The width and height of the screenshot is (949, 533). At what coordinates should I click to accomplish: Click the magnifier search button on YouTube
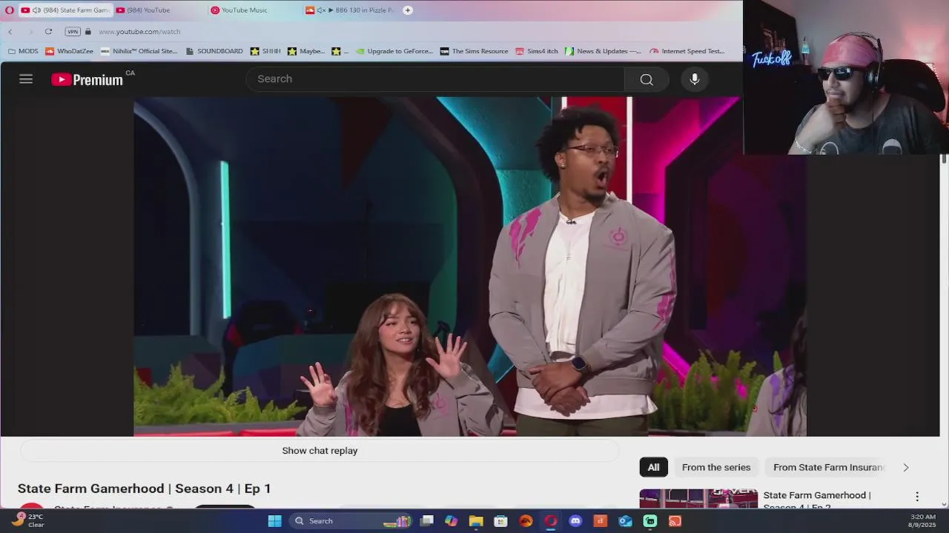point(647,79)
